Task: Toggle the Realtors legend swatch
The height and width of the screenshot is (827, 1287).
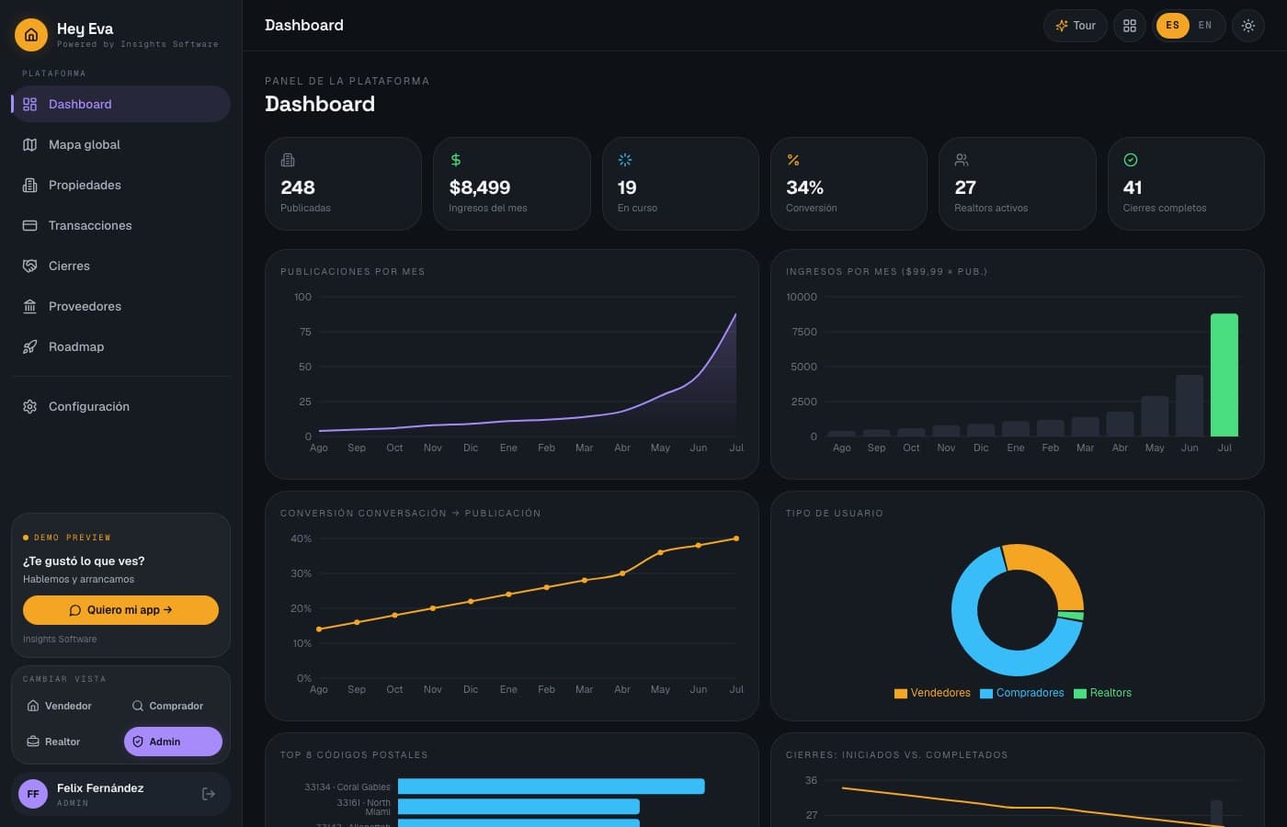Action: pos(1080,694)
